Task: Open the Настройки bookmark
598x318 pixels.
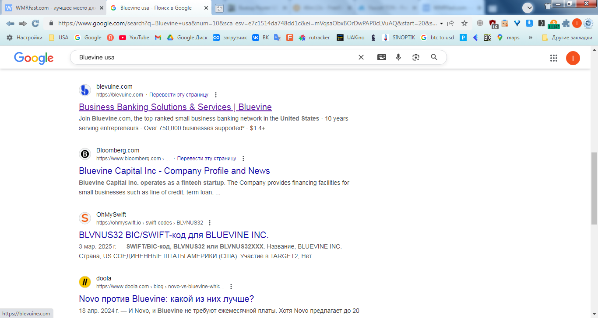Action: pyautogui.click(x=25, y=38)
